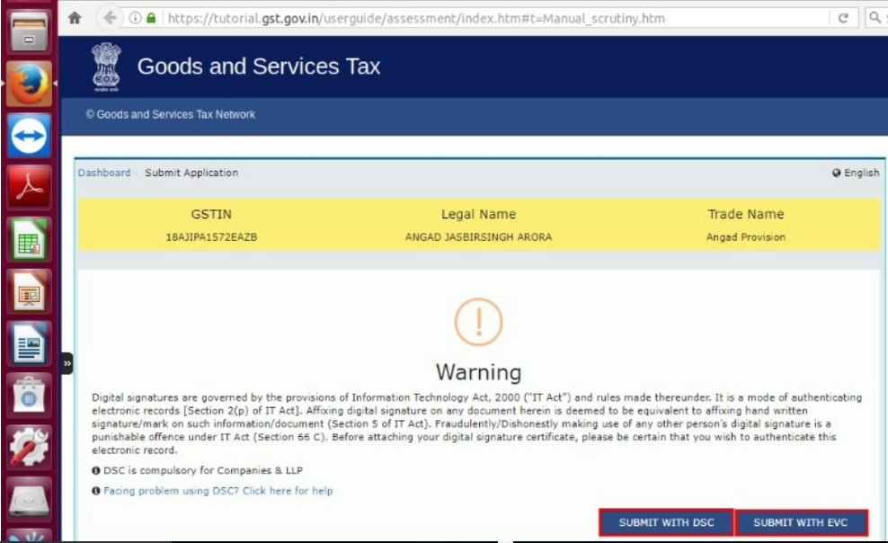
Task: Select GSTIN value 18AJIPA1572EAZB
Action: point(211,237)
